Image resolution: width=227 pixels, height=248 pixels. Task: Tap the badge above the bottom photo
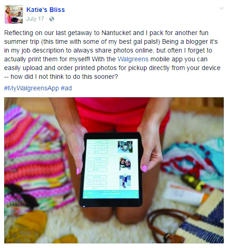point(125,175)
